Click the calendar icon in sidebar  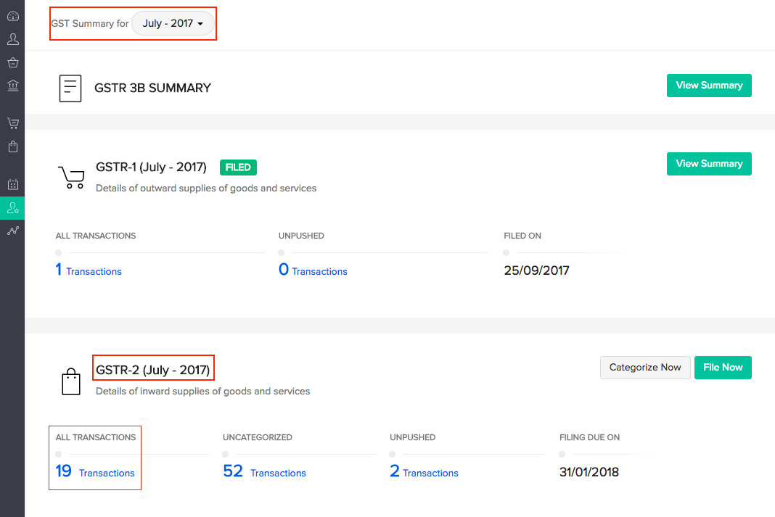12,184
